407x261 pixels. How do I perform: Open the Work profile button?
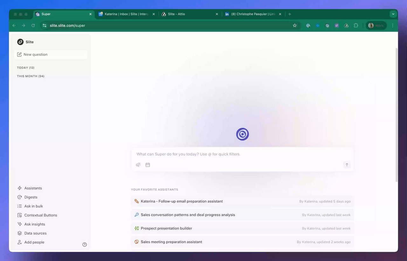pos(376,25)
